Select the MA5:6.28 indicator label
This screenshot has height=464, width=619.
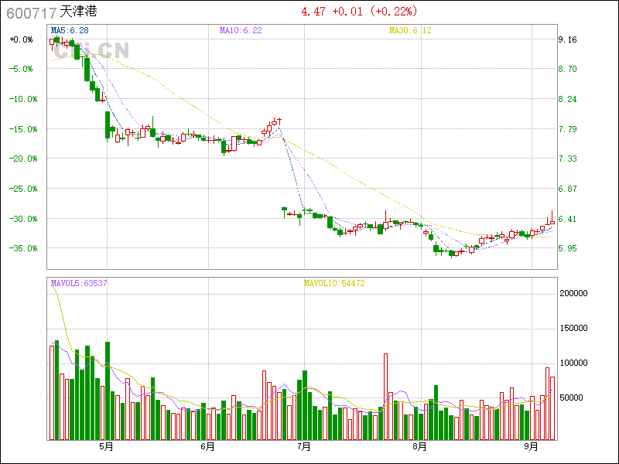coord(70,30)
